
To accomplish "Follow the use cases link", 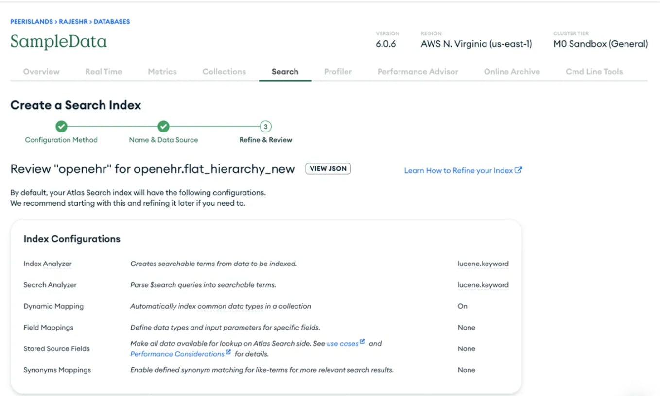I will (342, 344).
